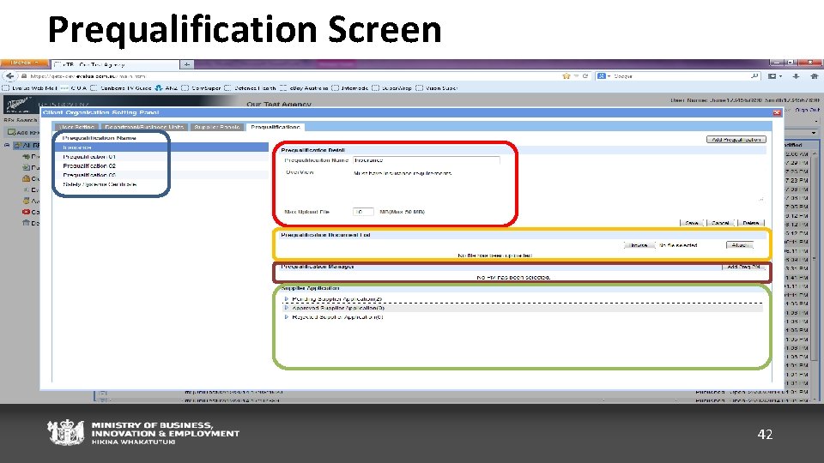The height and width of the screenshot is (463, 824).
Task: Open the downloads arrow icon in Firefox toolbar
Action: coord(797,76)
